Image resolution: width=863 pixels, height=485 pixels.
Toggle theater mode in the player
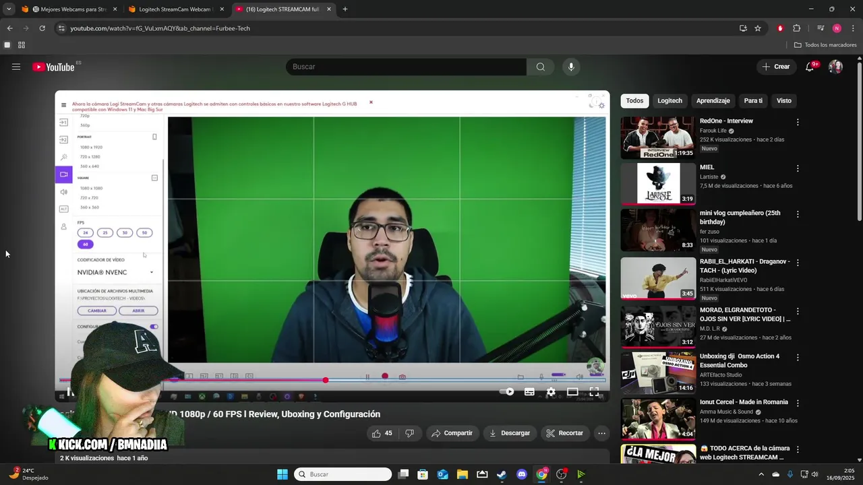coord(572,391)
